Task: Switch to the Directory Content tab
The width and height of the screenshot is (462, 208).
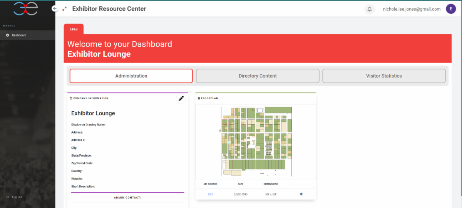Action: [258, 76]
